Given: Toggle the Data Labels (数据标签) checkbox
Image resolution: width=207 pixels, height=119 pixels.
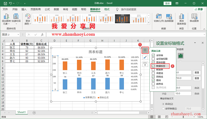Looking at the screenshot, I should click(x=153, y=66).
